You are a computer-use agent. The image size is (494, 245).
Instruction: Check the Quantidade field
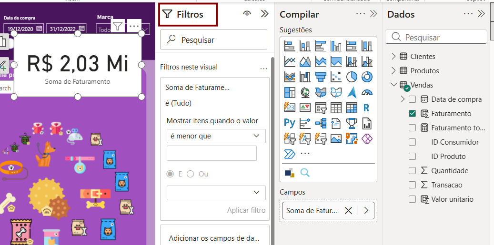[412, 171]
